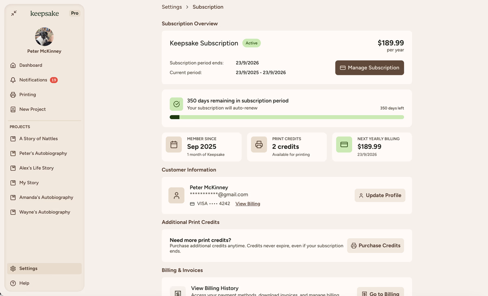
Task: Click Peter McKinney's profile avatar
Action: point(44,37)
